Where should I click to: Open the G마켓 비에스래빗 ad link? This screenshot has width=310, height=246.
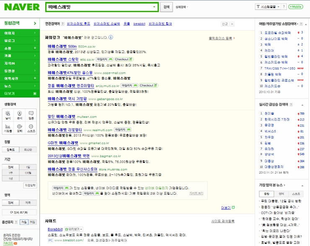[x=63, y=143]
